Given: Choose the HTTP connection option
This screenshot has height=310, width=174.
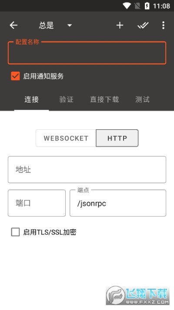Looking at the screenshot, I should 117,138.
